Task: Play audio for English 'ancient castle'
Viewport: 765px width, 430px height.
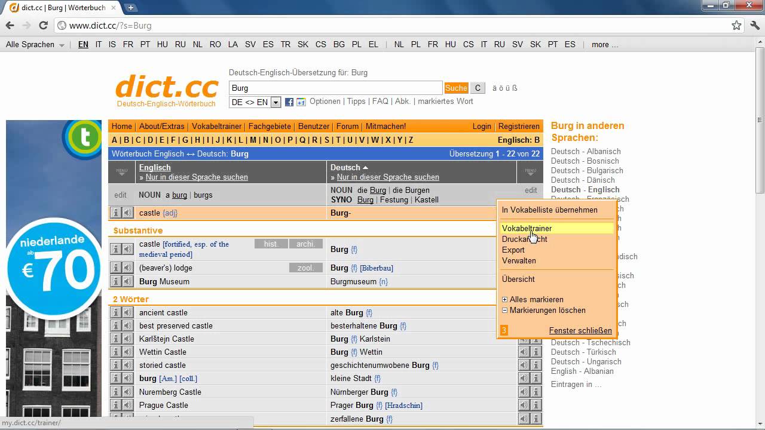Action: coord(127,312)
